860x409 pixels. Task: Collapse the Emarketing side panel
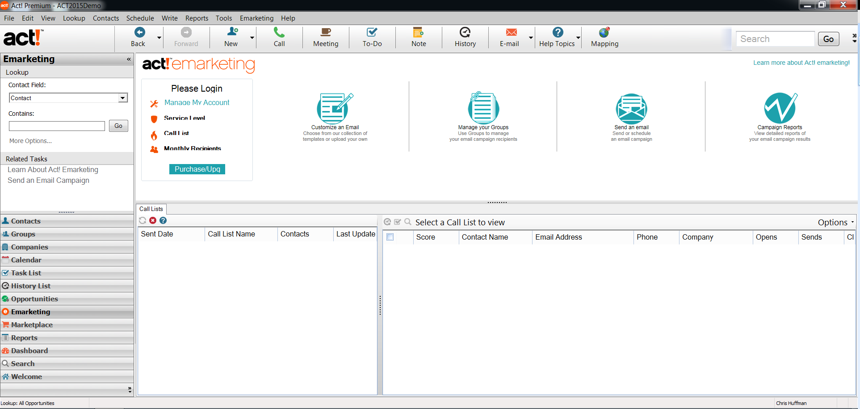[129, 59]
